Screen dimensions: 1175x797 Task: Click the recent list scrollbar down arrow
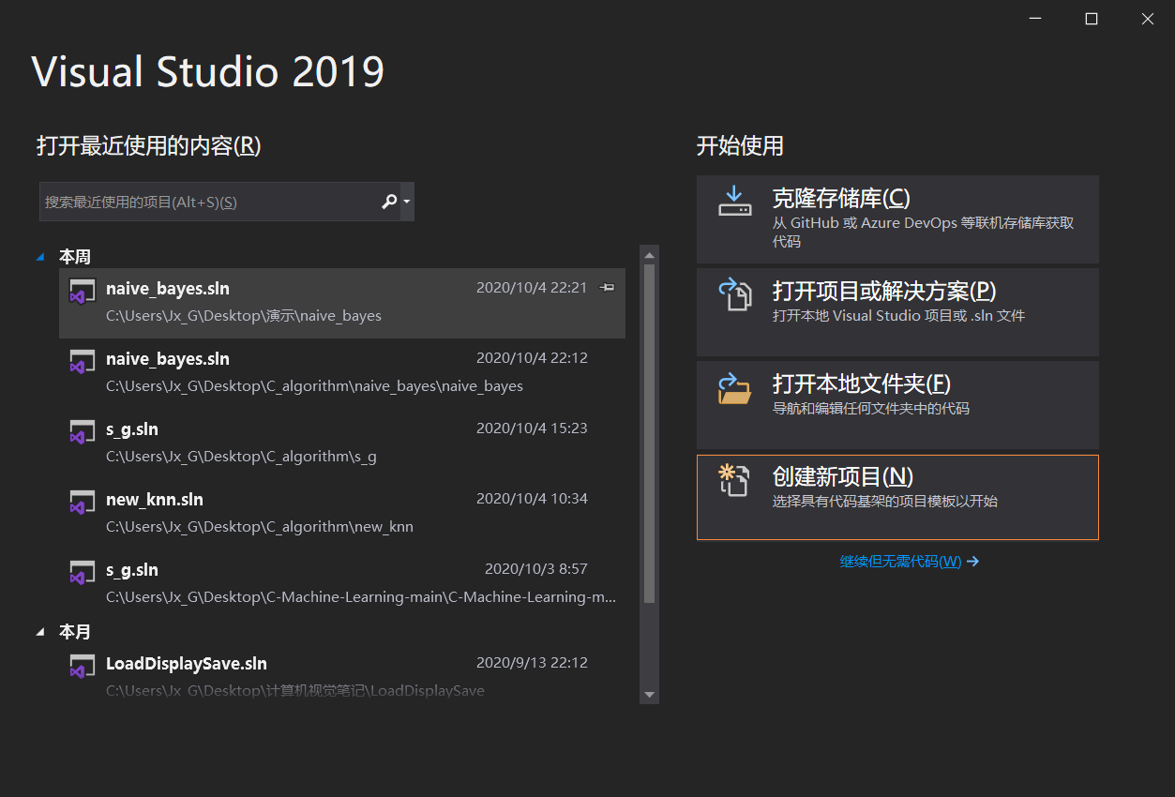(x=649, y=694)
